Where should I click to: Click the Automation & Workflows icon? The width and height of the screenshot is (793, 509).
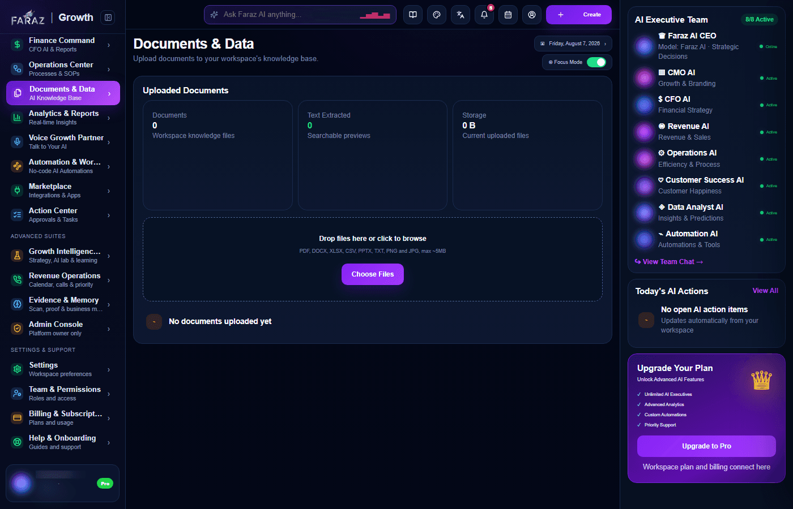click(17, 166)
